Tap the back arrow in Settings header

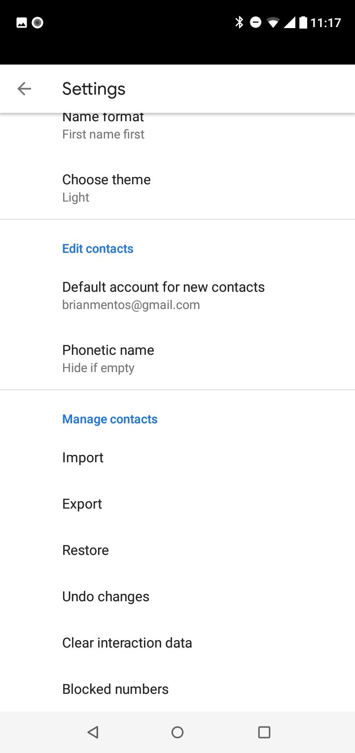coord(24,89)
